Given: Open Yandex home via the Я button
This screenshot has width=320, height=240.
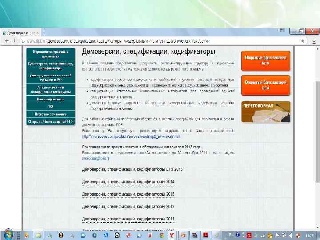Looking at the screenshot, I should click(15, 41).
